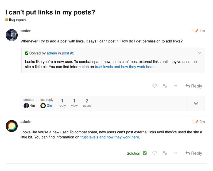Collapse the quoted solution box chevron

tap(199, 53)
